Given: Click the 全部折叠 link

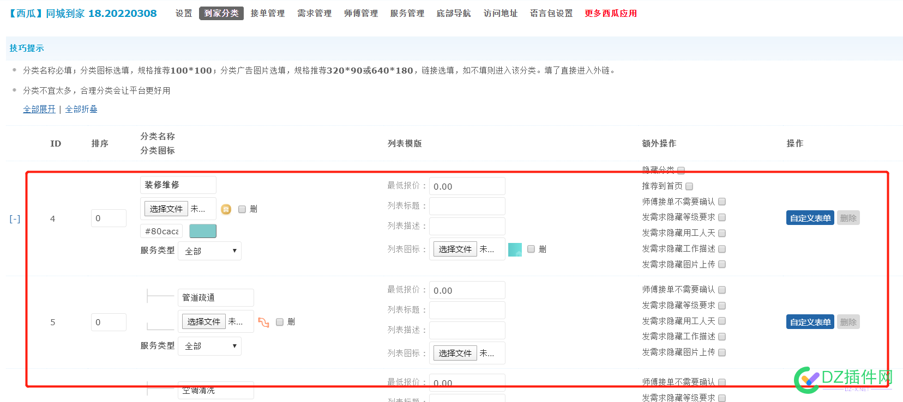Looking at the screenshot, I should click(x=81, y=109).
